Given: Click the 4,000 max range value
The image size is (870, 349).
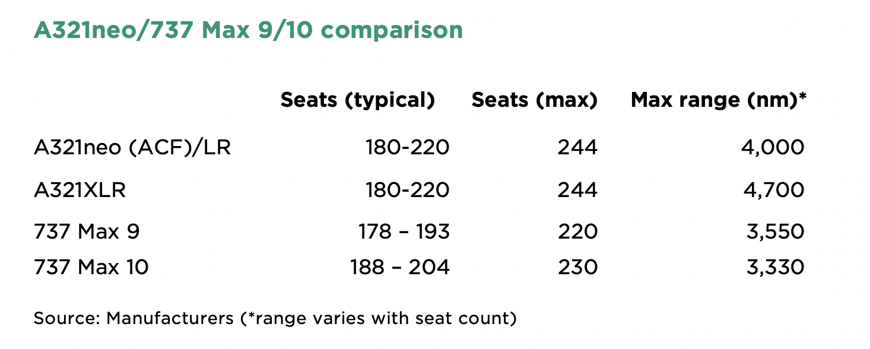Looking at the screenshot, I should pyautogui.click(x=773, y=147).
